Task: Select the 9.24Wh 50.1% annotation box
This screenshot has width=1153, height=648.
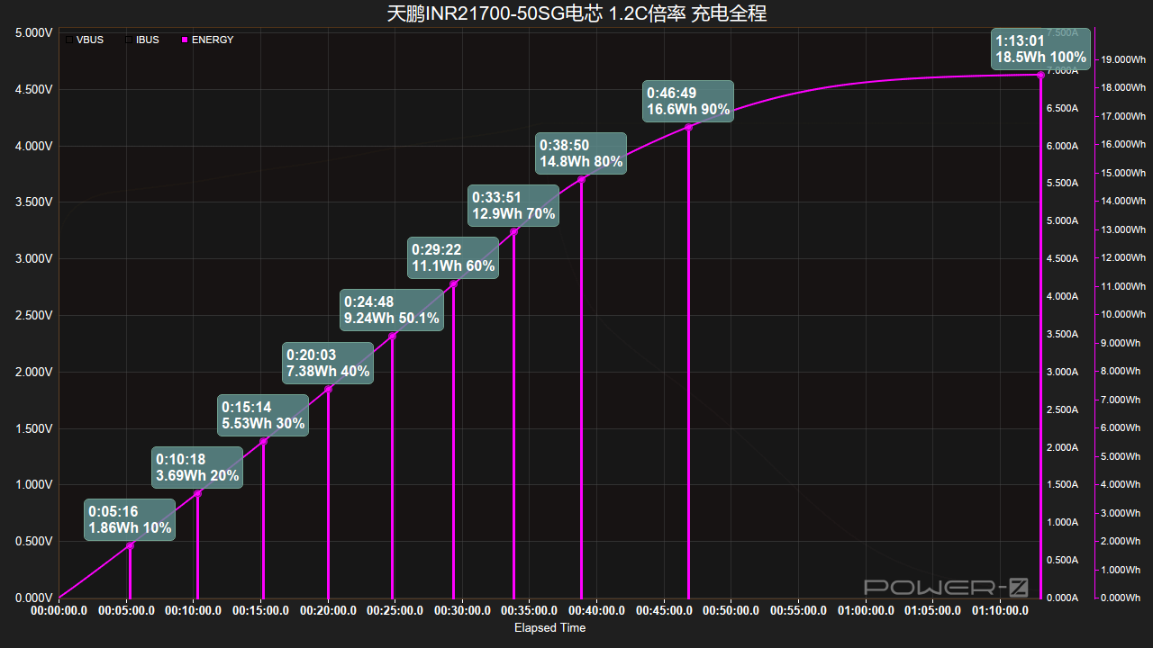Action: tap(392, 310)
